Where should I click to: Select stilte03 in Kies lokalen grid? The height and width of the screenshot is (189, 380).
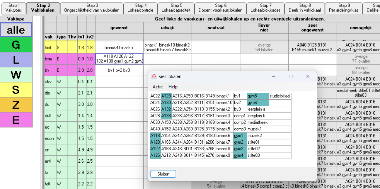point(258,155)
